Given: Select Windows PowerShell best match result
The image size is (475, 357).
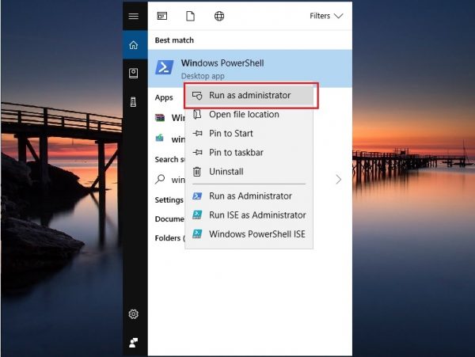Looking at the screenshot, I should click(250, 69).
